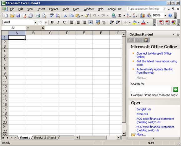This screenshot has width=181, height=146.
Task: Open Excel Help question mark icon
Action: 170,15
